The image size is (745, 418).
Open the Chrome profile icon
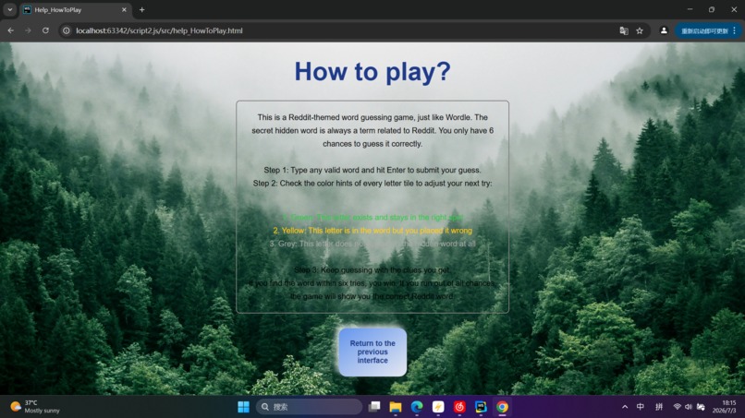coord(664,30)
